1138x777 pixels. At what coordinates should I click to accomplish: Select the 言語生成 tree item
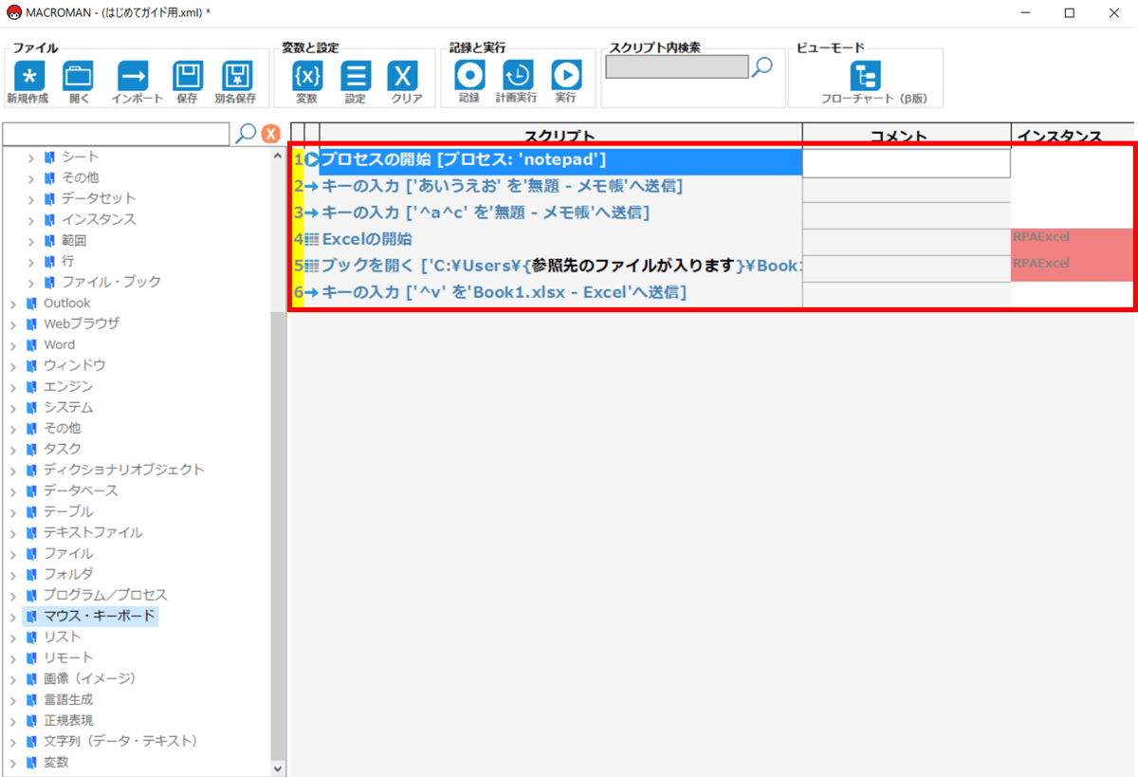(68, 699)
